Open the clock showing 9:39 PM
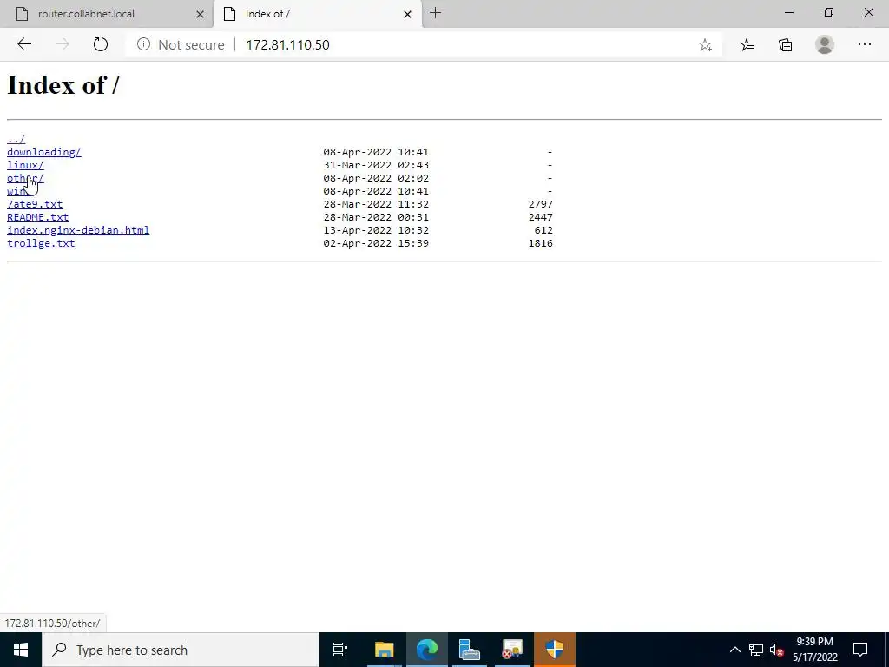 (814, 650)
